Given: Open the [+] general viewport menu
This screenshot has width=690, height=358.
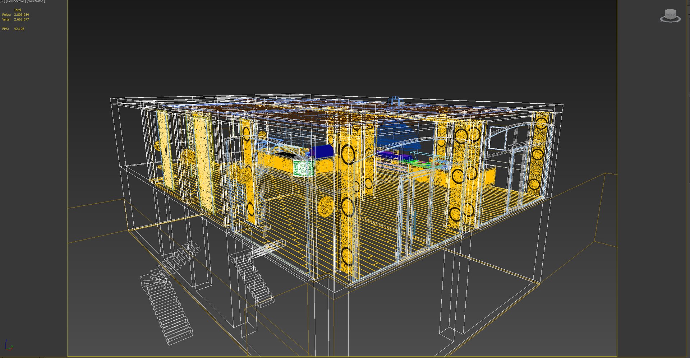Looking at the screenshot, I should [2, 1].
